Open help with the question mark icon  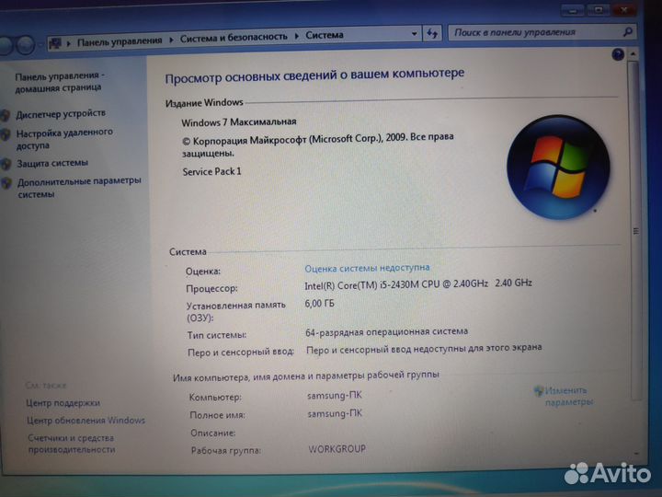618,54
